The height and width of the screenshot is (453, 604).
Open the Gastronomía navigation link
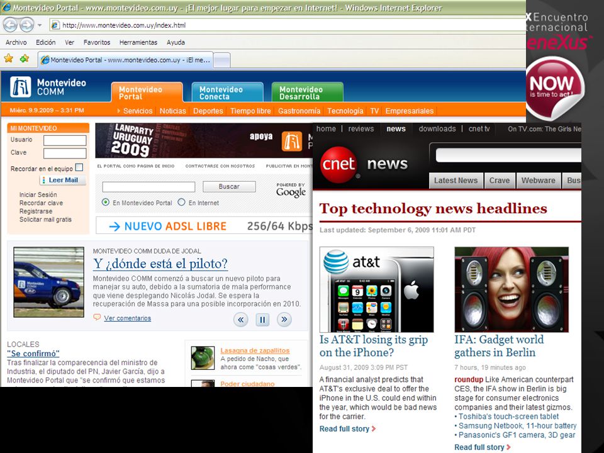tap(299, 111)
